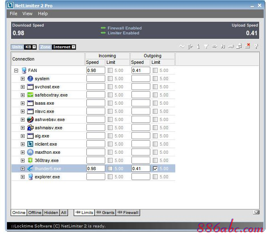Click the svchost.exe window icon
The image size is (267, 234).
30,87
